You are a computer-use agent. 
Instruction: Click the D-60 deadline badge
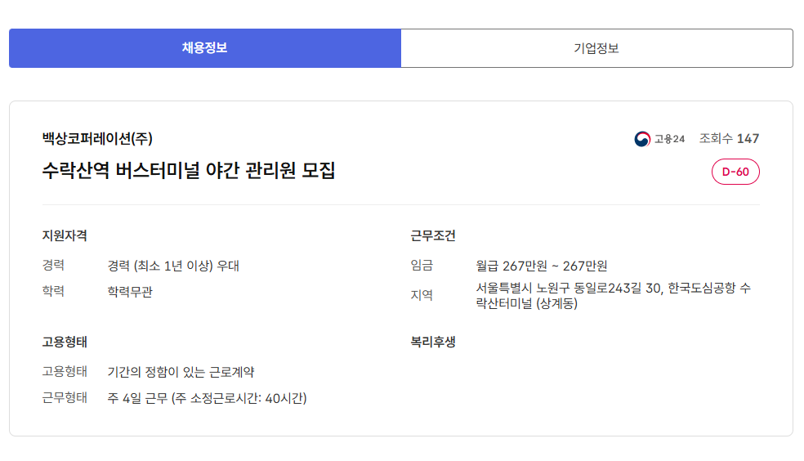point(735,172)
